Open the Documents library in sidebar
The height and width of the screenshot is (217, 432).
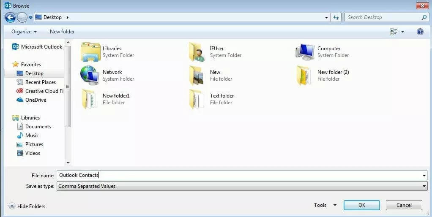click(34, 127)
